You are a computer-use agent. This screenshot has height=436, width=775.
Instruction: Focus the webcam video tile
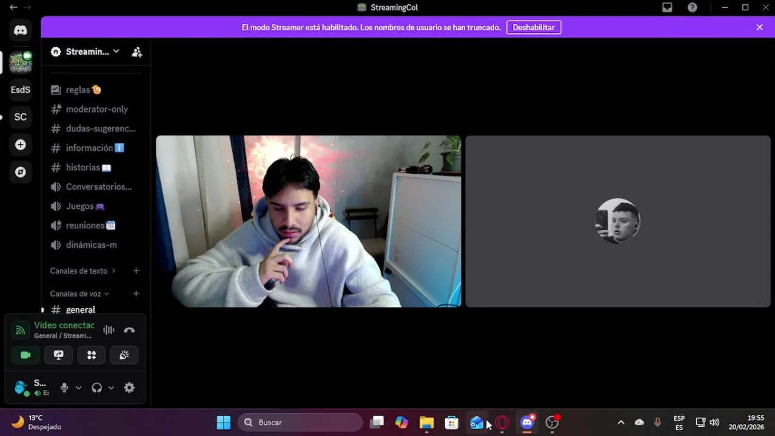pyautogui.click(x=308, y=221)
